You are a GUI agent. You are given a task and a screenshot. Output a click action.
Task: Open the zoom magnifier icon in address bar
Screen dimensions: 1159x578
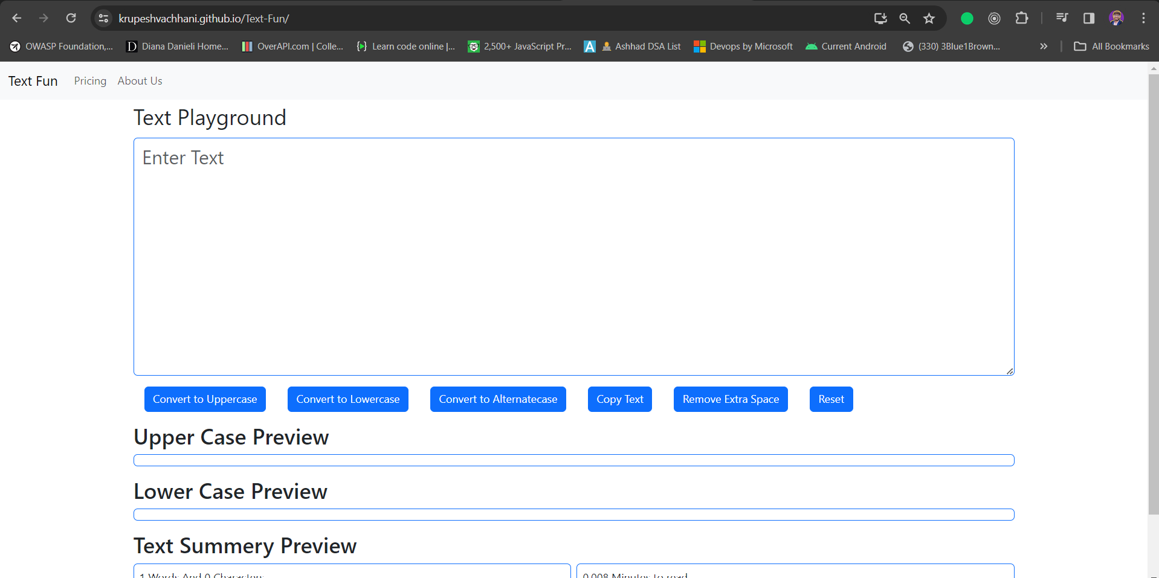(905, 18)
